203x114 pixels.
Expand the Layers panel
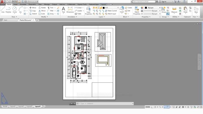[102, 17]
